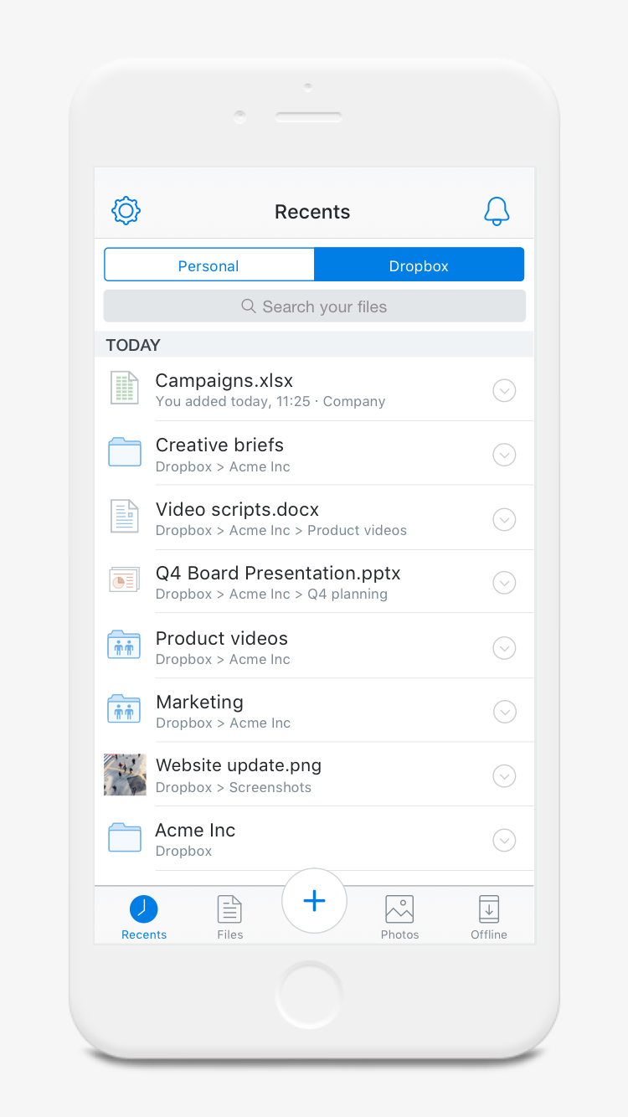
Task: Tap the Search your files field
Action: click(x=314, y=306)
